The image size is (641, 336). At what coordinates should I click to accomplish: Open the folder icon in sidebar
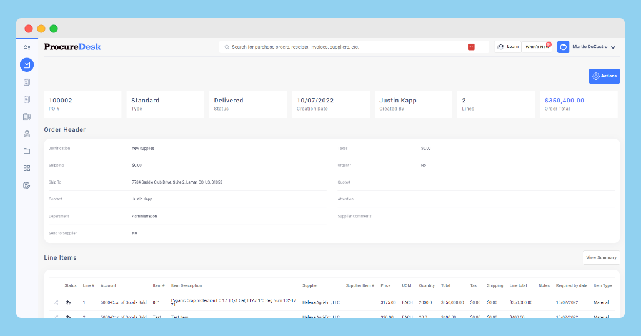27,151
